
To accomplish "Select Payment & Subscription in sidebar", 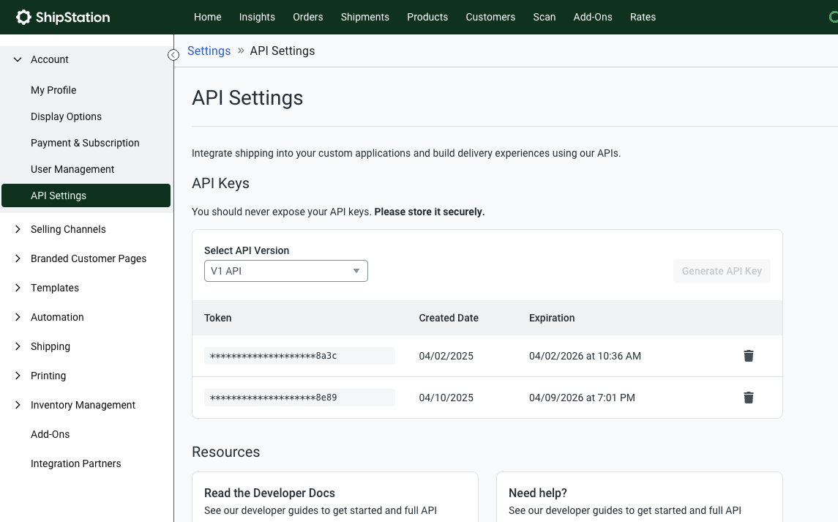I will [x=85, y=143].
